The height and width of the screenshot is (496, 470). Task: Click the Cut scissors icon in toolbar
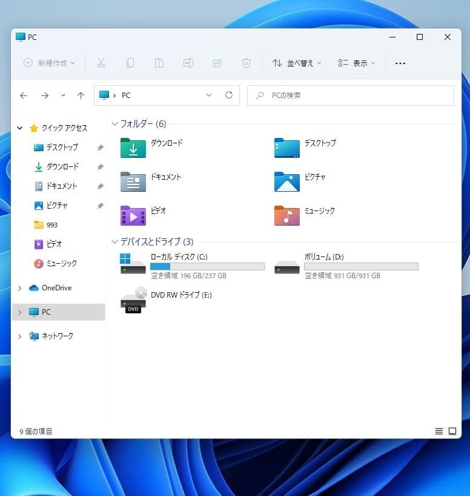tap(101, 63)
